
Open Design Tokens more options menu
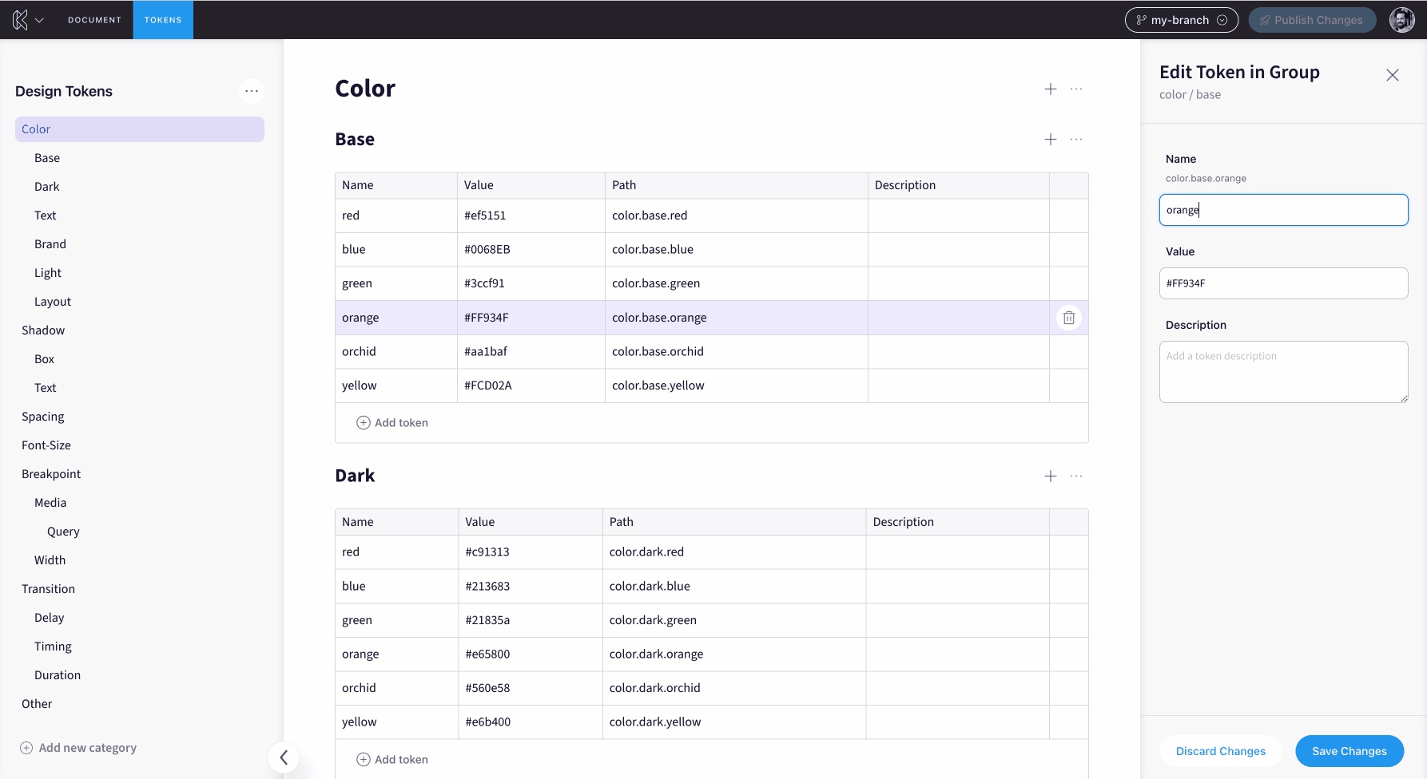[x=252, y=91]
